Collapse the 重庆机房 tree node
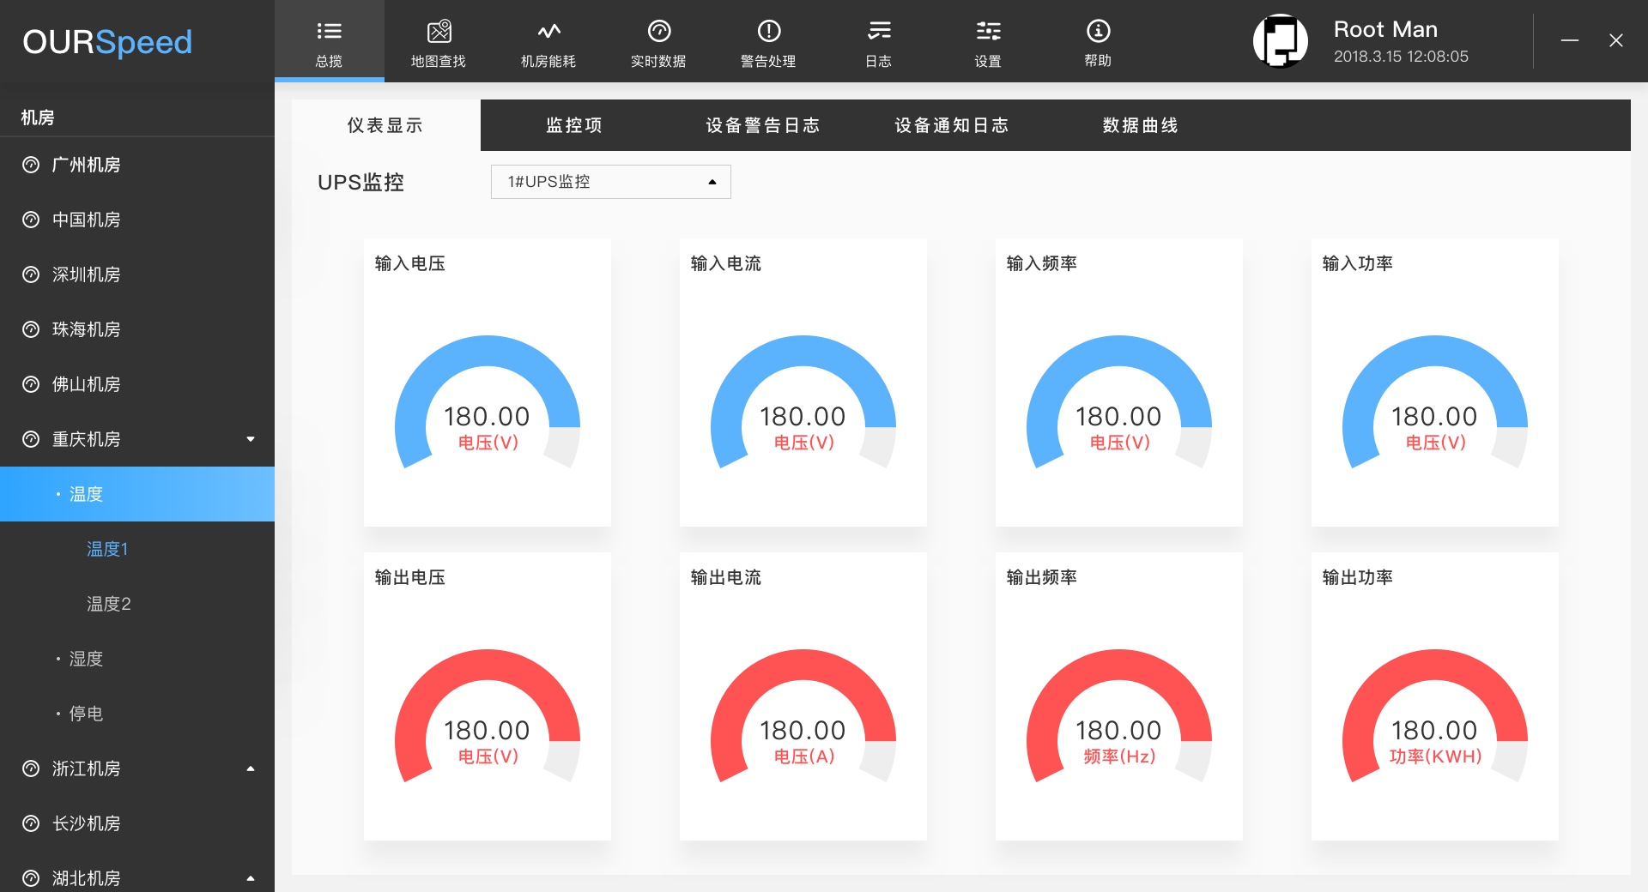The height and width of the screenshot is (892, 1648). pyautogui.click(x=251, y=439)
